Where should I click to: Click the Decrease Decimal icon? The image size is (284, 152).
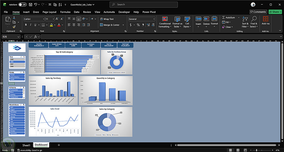[153, 25]
